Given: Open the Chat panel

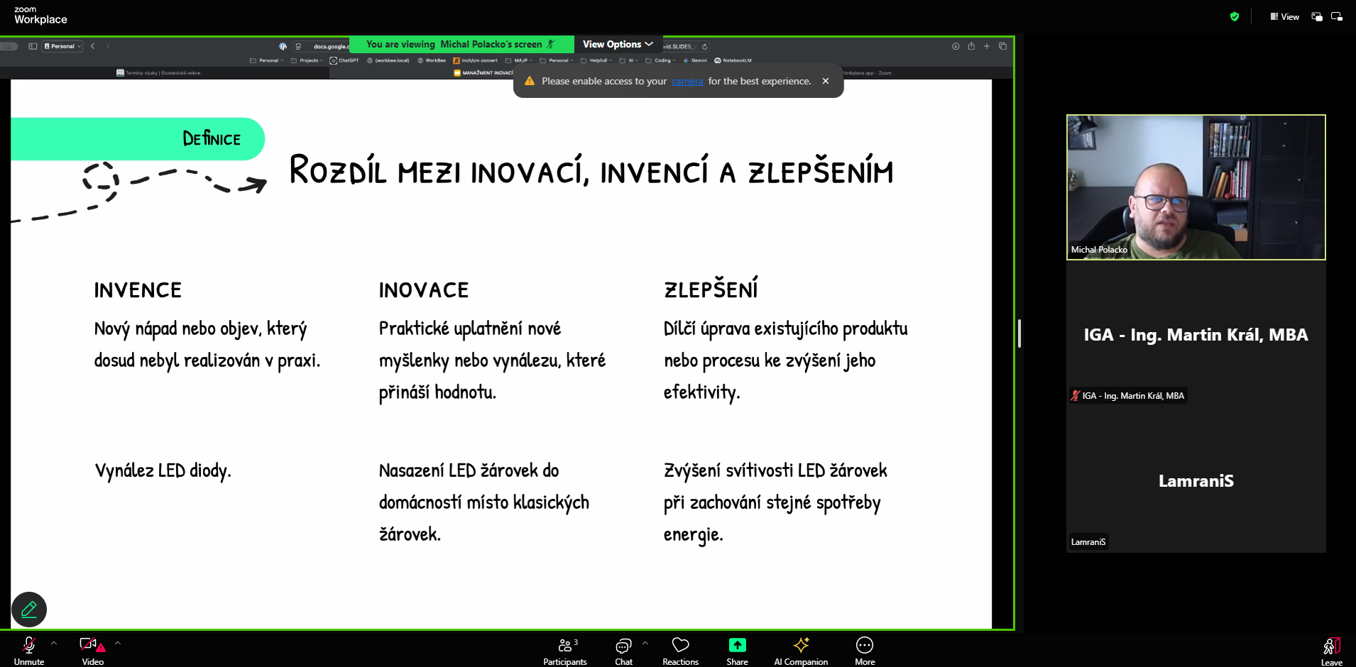Looking at the screenshot, I should click(x=623, y=649).
